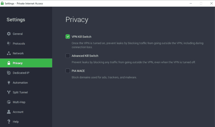Click the Advanced Kill Switch label
The image size is (215, 127).
[85, 56]
